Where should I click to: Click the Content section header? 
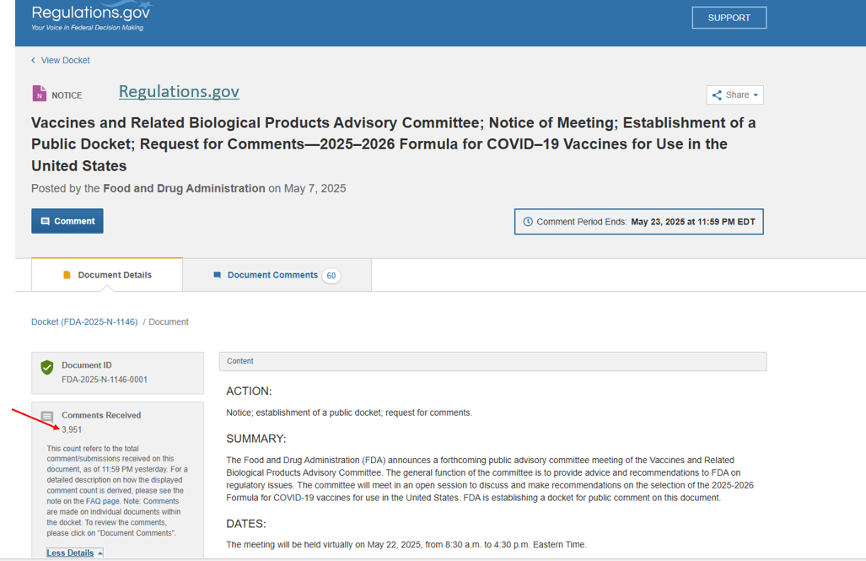point(492,361)
